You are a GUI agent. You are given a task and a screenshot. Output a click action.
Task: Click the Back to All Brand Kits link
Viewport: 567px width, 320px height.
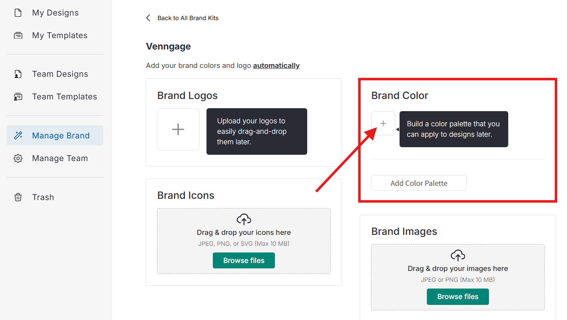[x=188, y=18]
